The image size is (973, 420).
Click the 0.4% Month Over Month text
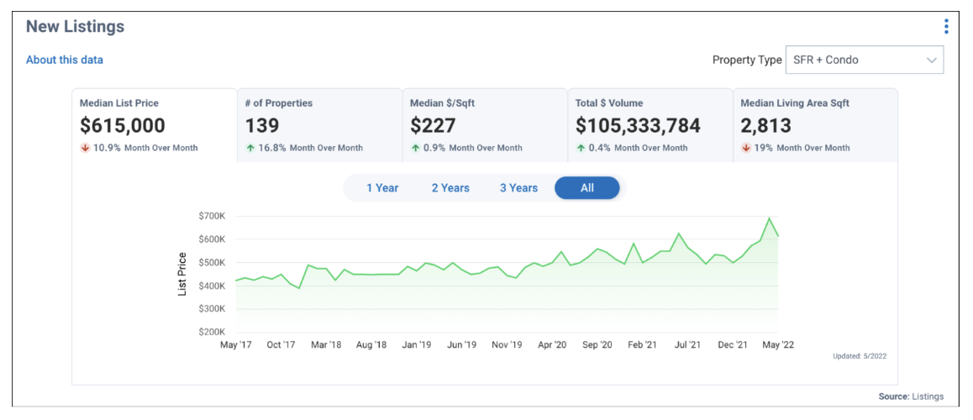point(638,149)
